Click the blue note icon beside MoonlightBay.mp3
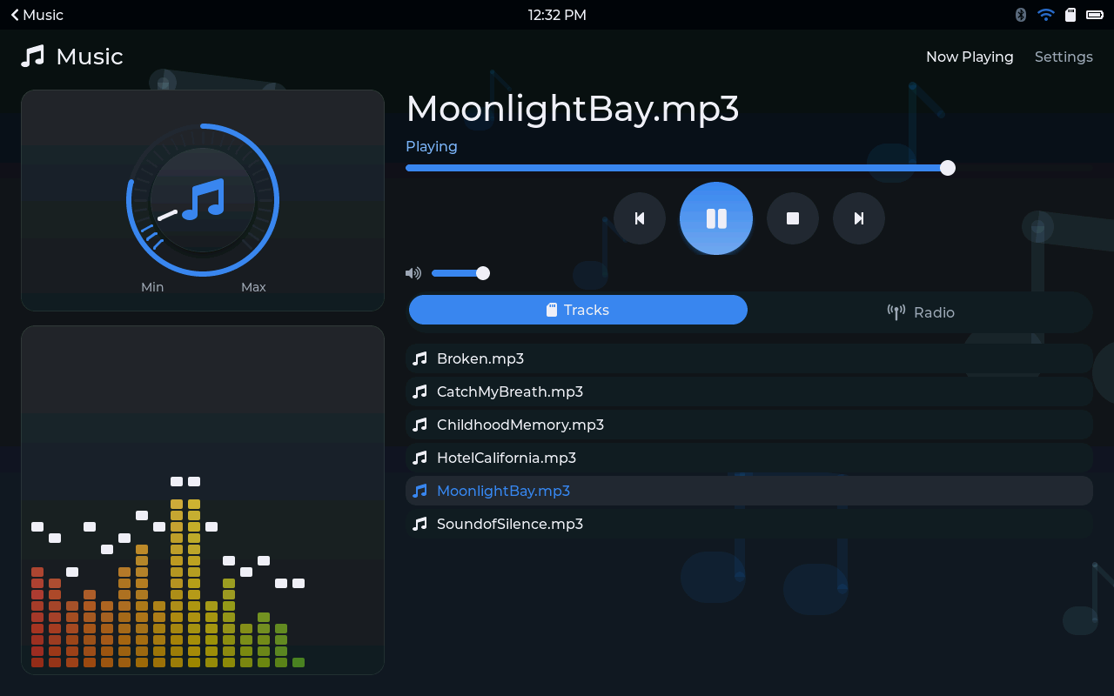Image resolution: width=1114 pixels, height=696 pixels. click(419, 491)
